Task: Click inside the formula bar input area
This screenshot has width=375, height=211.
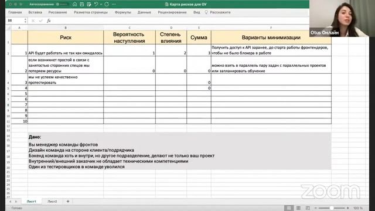Action: tap(180, 21)
